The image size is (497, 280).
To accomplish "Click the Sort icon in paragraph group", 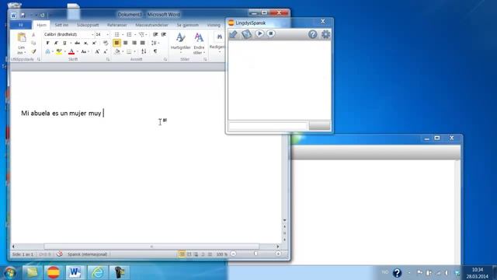I will pos(144,51).
